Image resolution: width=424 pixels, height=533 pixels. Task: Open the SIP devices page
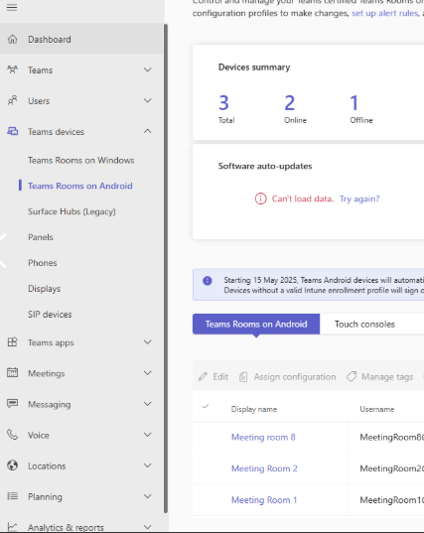point(50,315)
